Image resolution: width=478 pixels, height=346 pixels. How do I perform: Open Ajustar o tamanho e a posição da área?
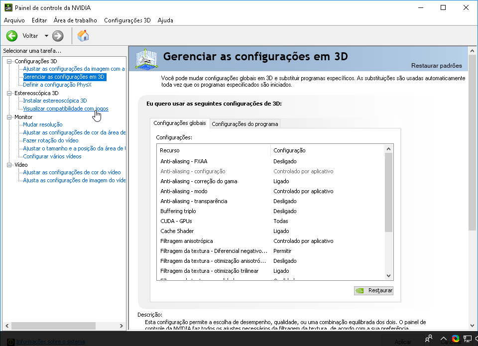pos(74,148)
